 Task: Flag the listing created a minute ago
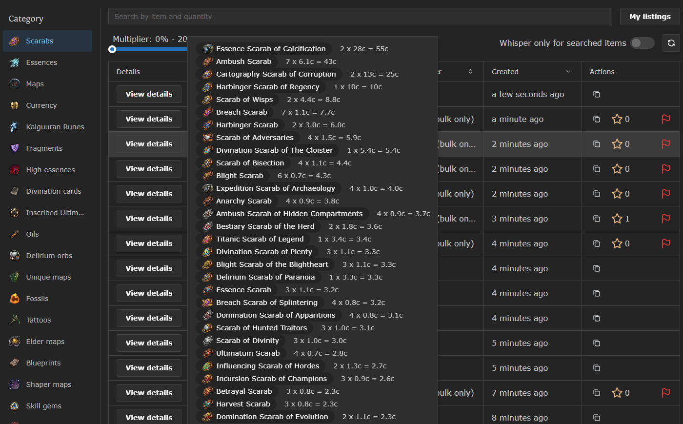coord(665,119)
